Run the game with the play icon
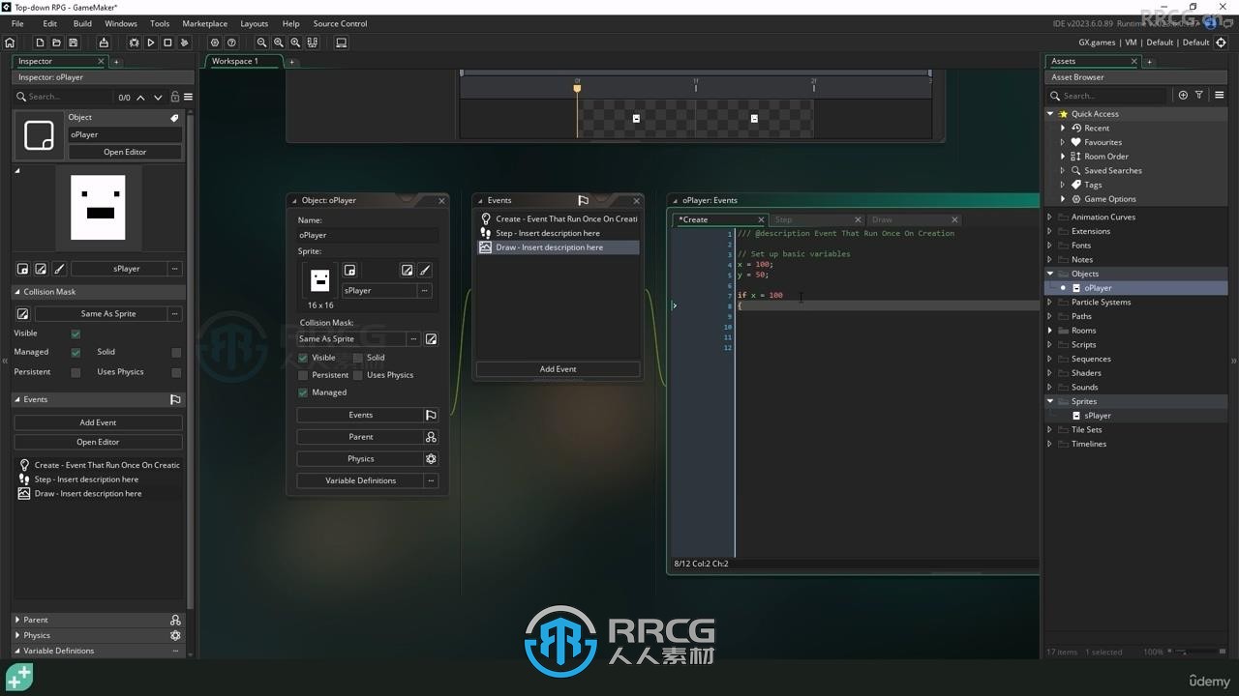Viewport: 1239px width, 696px height. (150, 43)
